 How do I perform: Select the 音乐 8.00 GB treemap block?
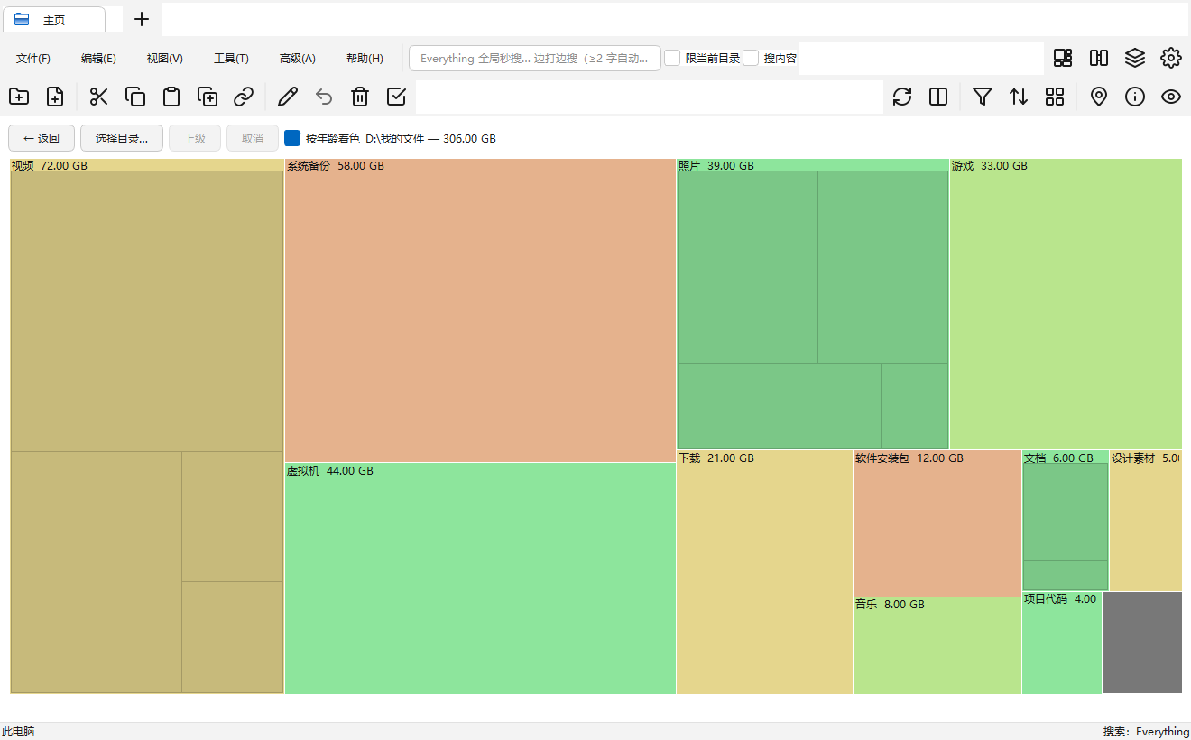(937, 645)
